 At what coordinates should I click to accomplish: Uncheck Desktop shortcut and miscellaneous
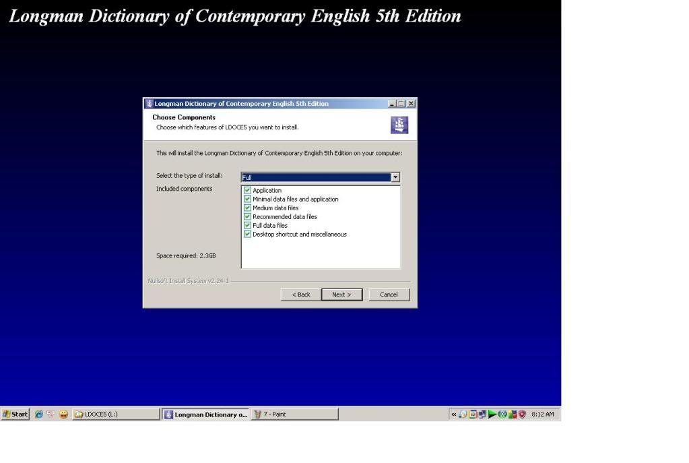coord(247,235)
